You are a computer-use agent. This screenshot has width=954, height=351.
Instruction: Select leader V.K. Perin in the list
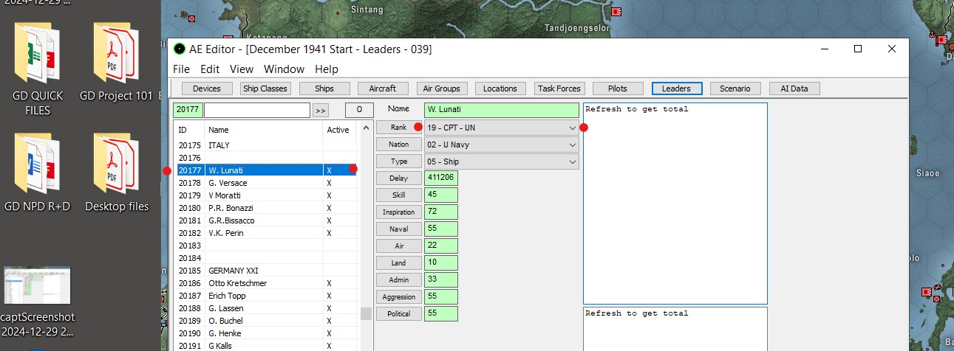click(x=265, y=233)
